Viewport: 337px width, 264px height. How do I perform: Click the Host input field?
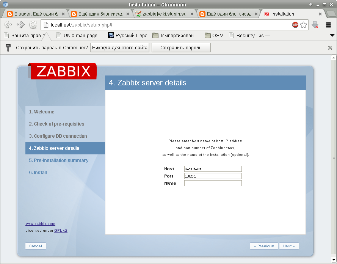point(213,169)
